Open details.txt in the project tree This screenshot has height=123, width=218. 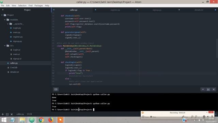[x=14, y=72]
